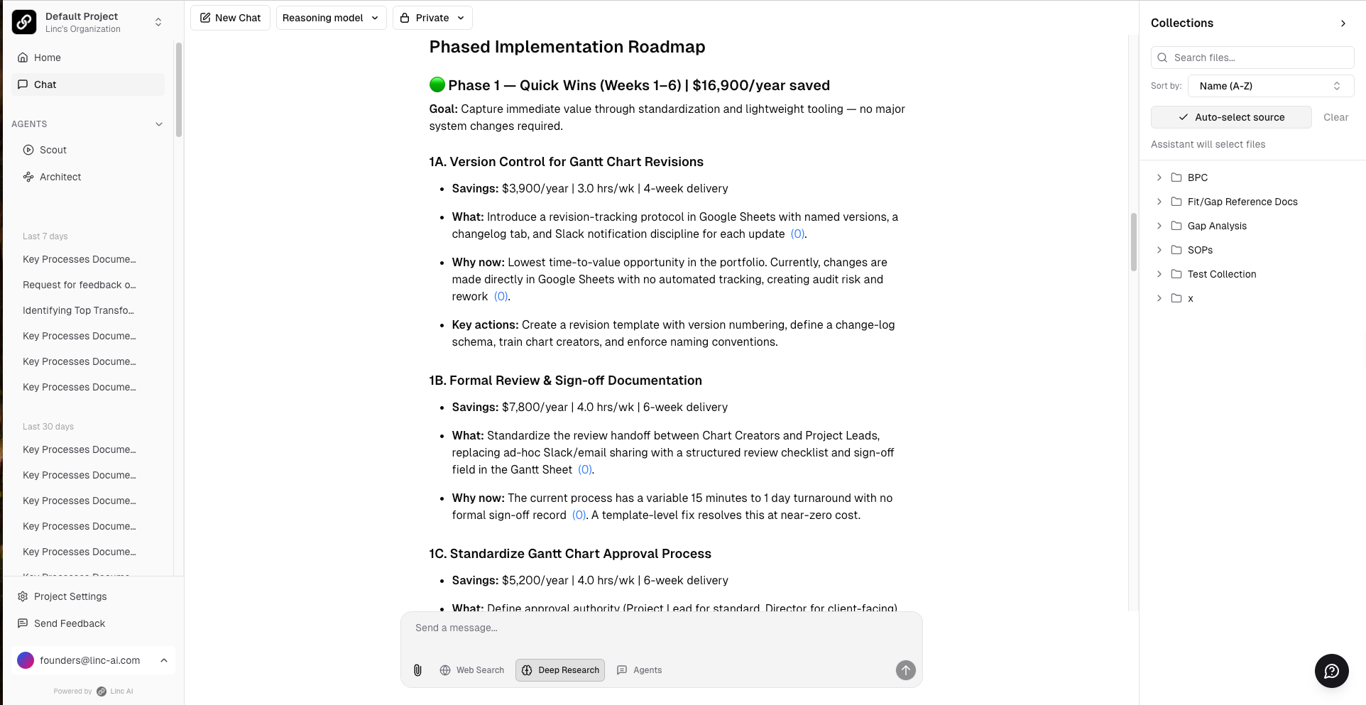Click the Linc logo in sidebar header

point(24,22)
